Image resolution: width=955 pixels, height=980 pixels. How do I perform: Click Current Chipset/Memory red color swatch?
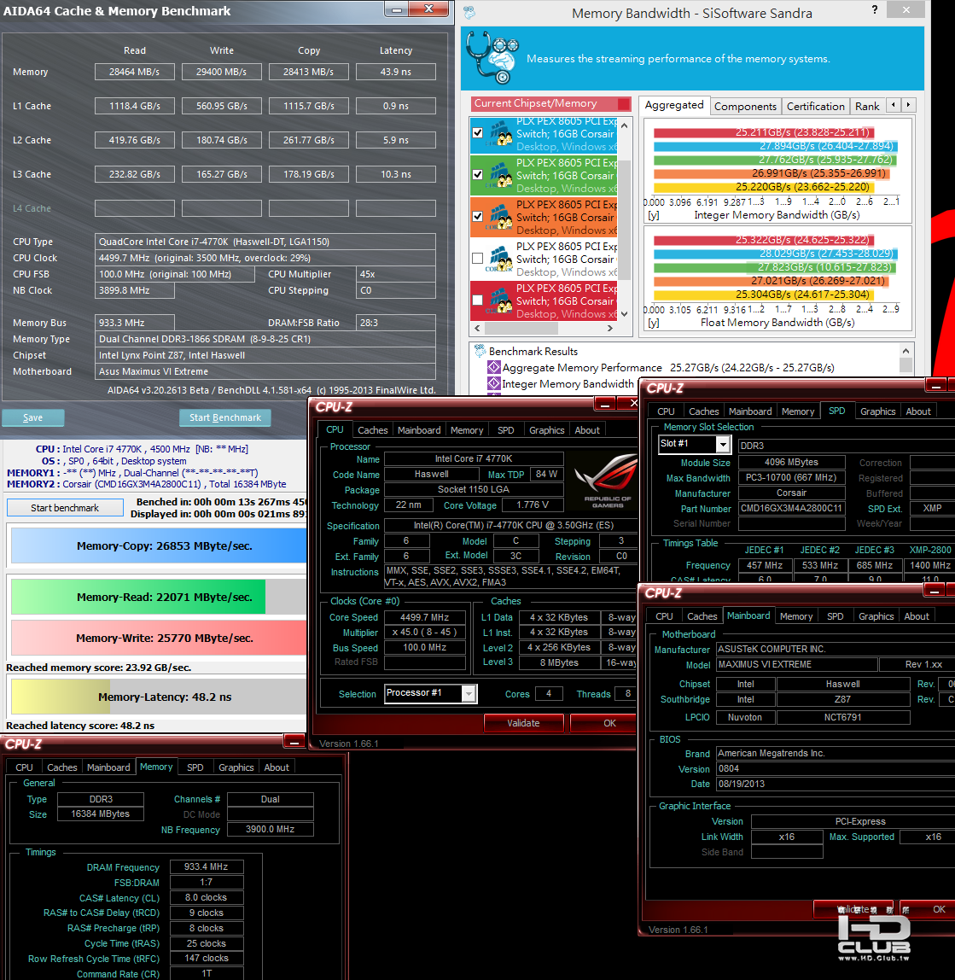point(623,104)
